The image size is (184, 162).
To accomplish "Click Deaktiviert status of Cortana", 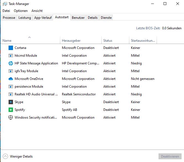I will pyautogui.click(x=111, y=48).
